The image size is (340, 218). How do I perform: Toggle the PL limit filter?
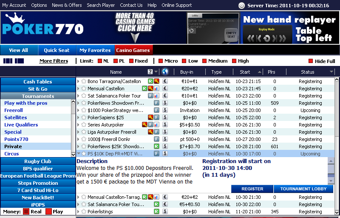[x=116, y=61]
